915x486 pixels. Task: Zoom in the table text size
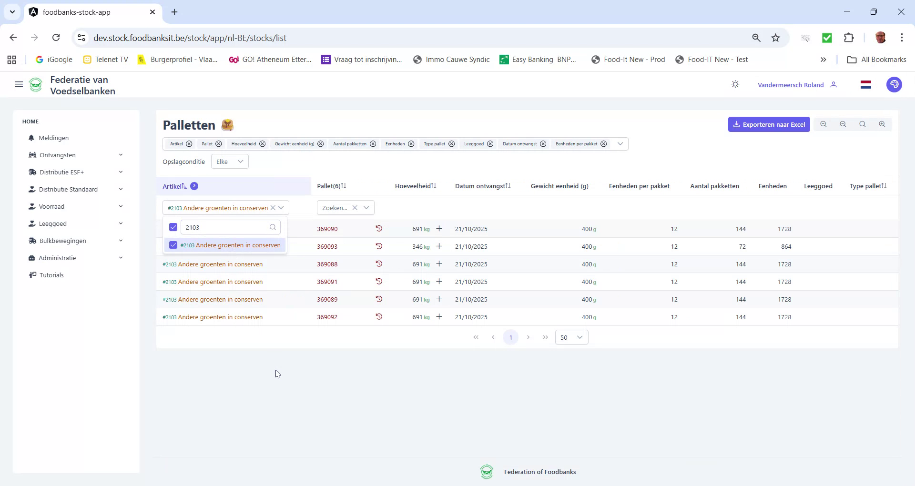882,124
